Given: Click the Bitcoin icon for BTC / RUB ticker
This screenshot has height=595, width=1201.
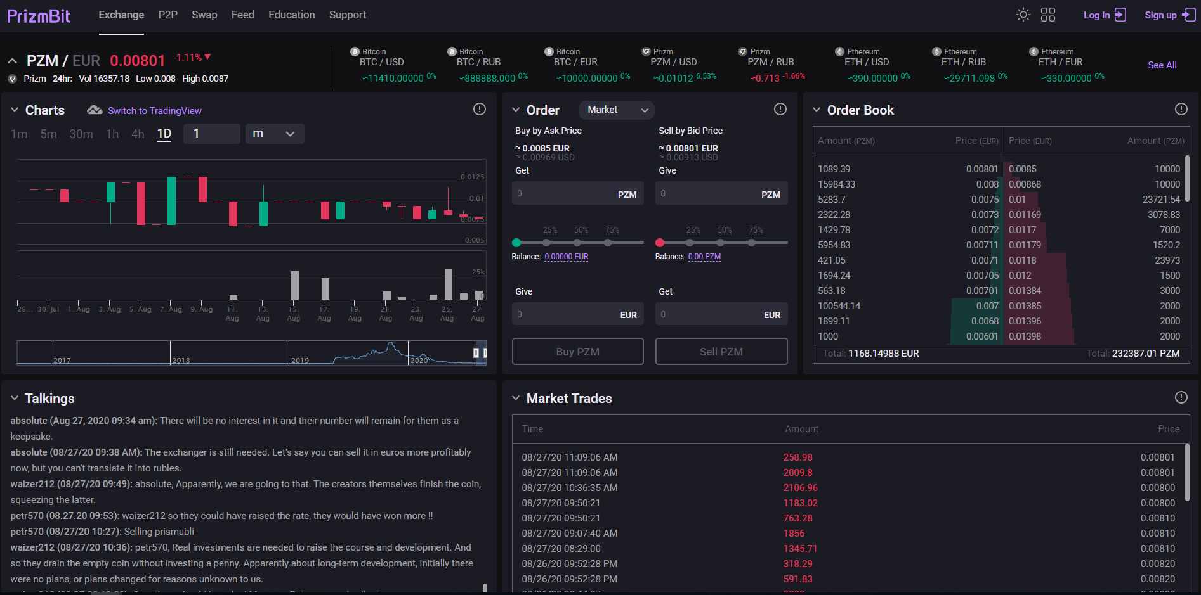Looking at the screenshot, I should click(452, 51).
